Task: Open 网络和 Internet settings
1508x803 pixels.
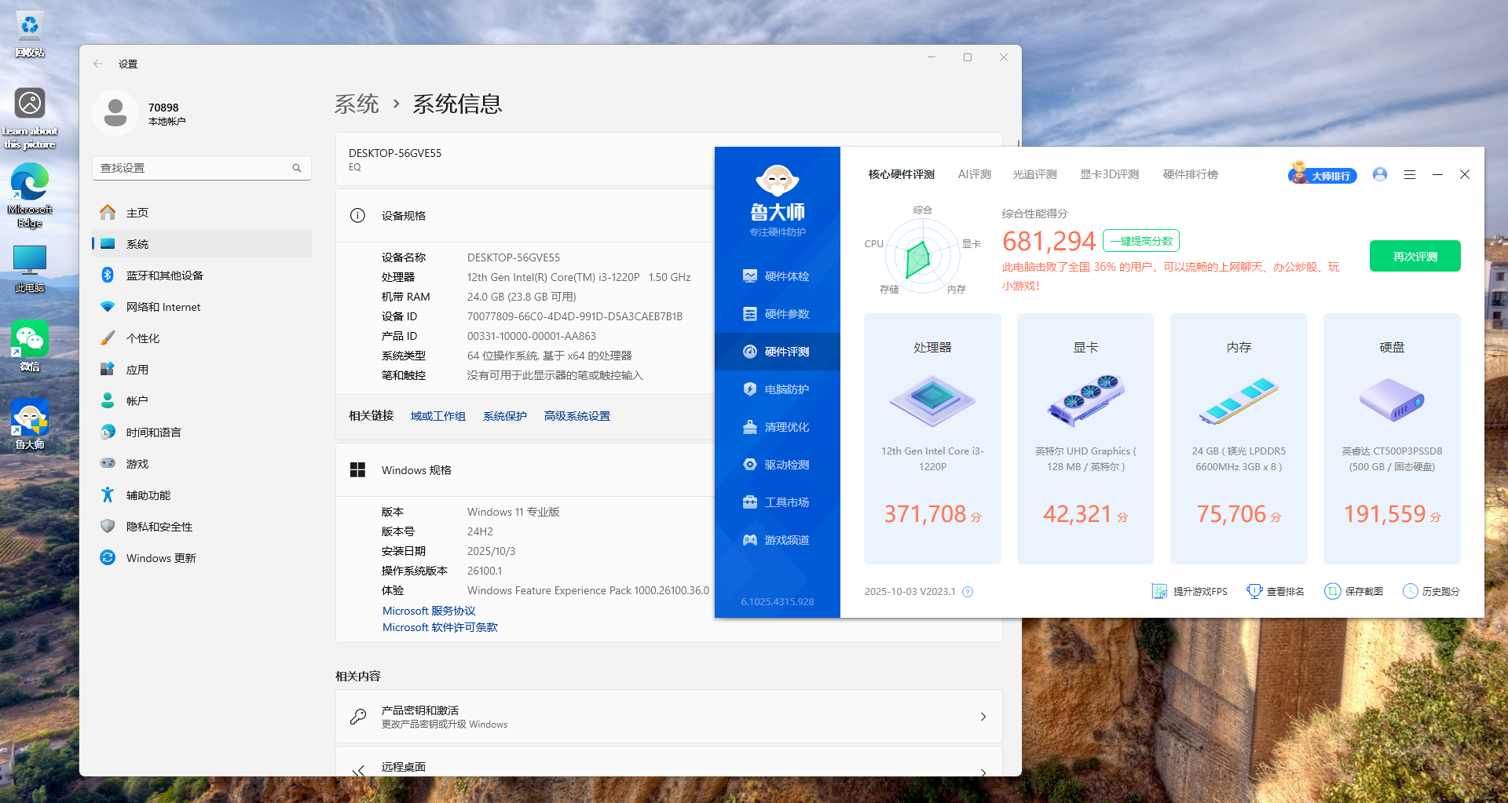Action: [x=202, y=307]
